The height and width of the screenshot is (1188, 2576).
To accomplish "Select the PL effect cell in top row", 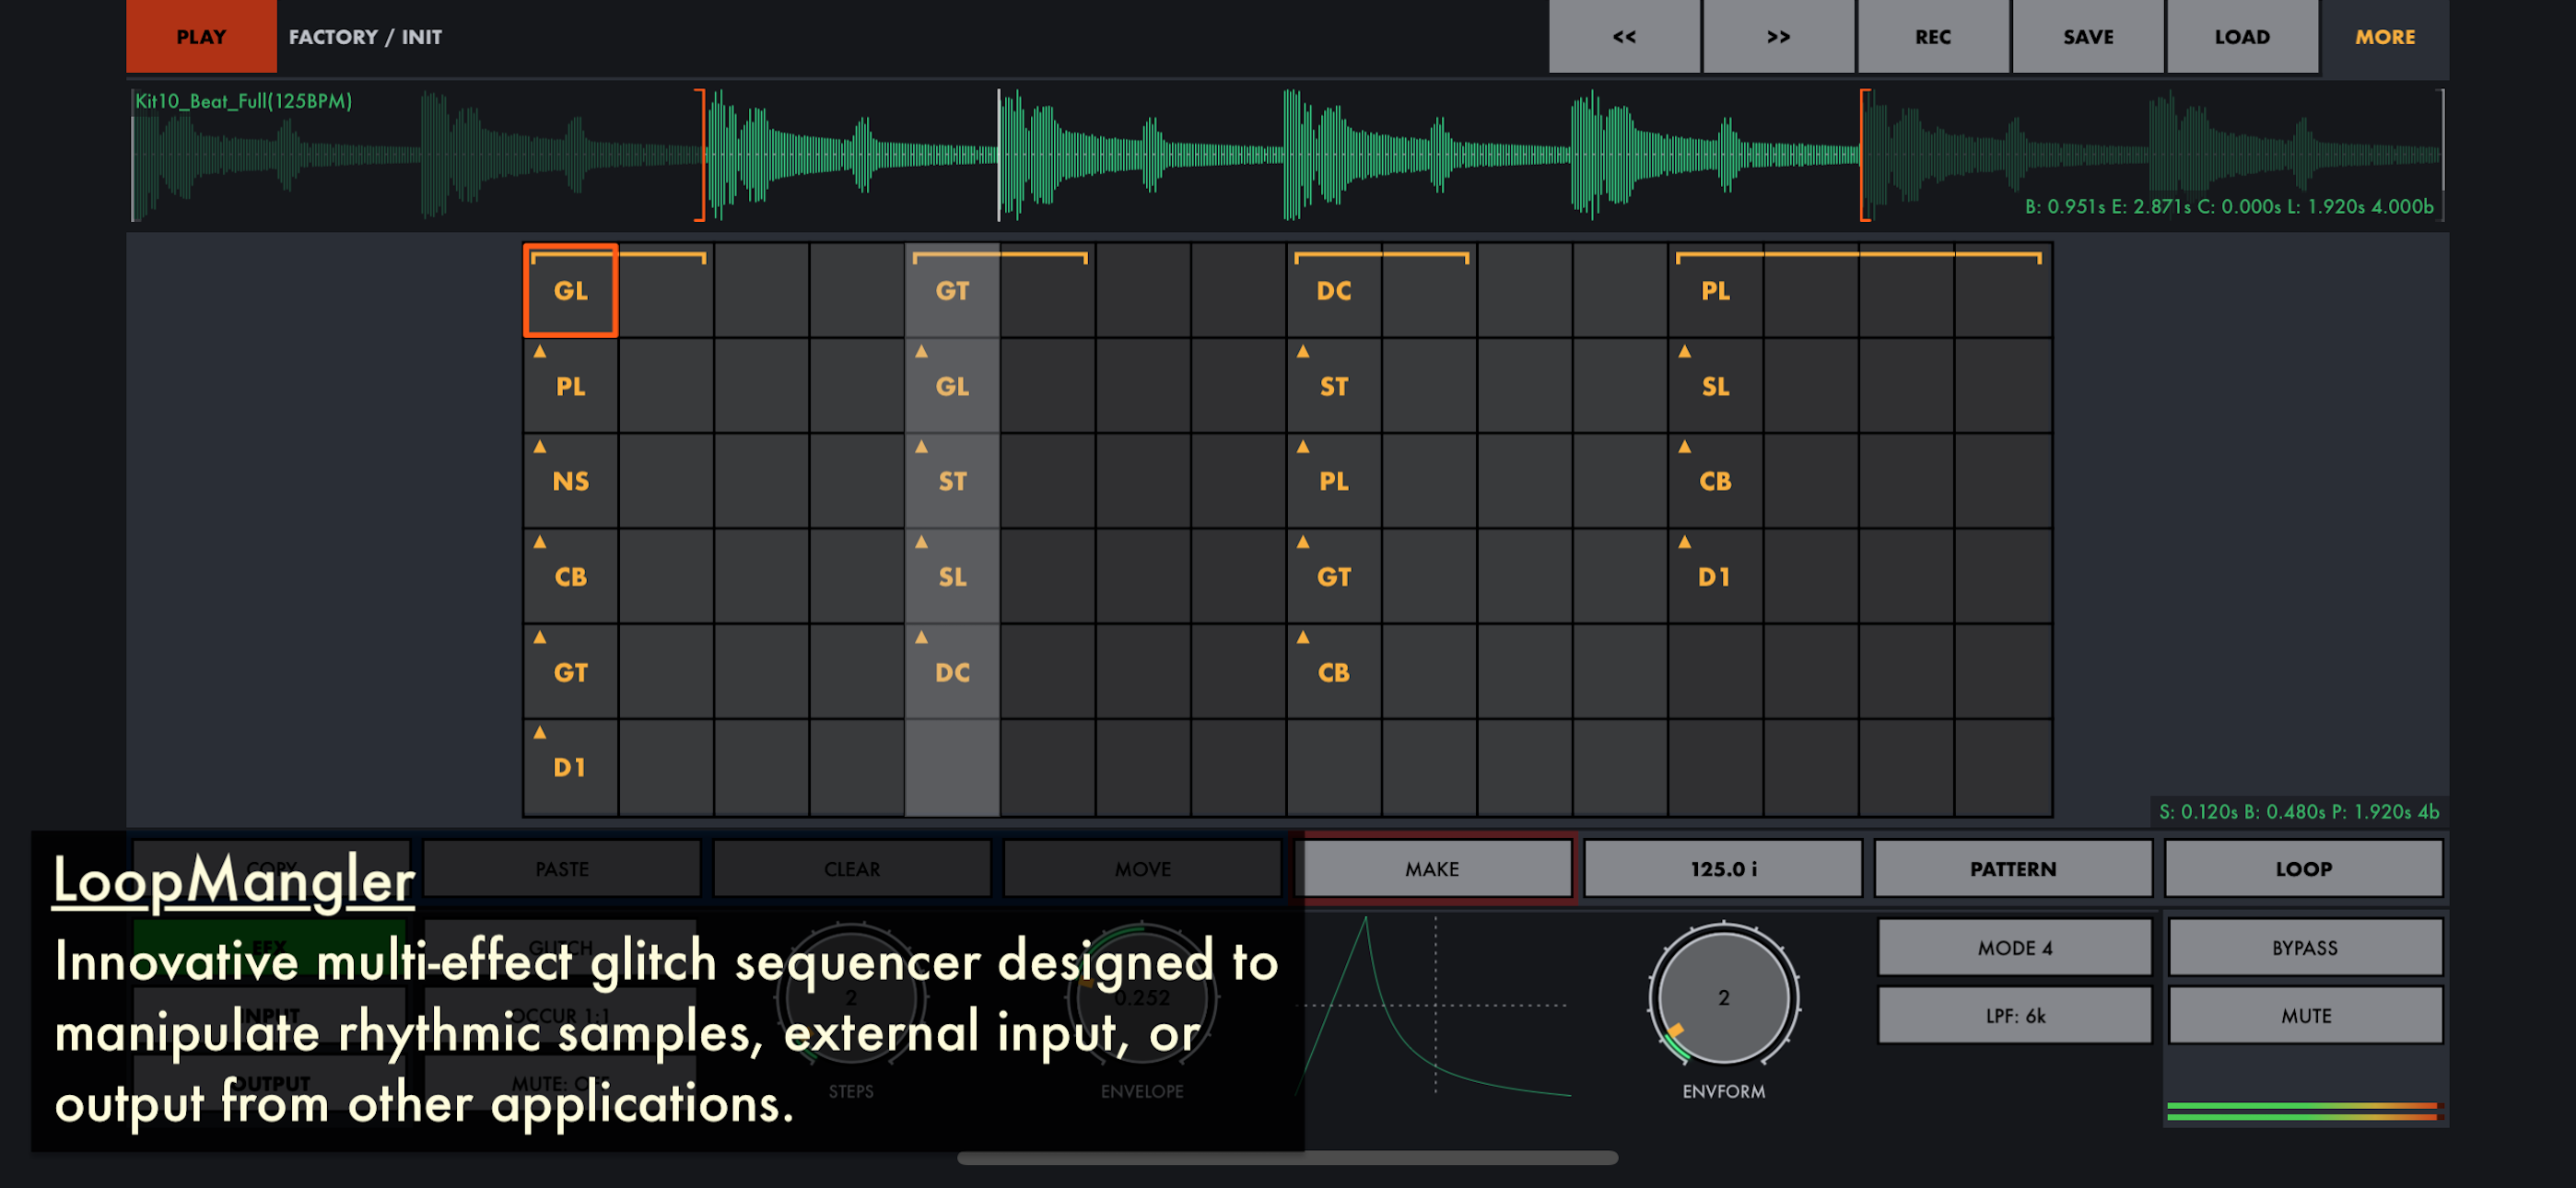I will pos(1716,291).
